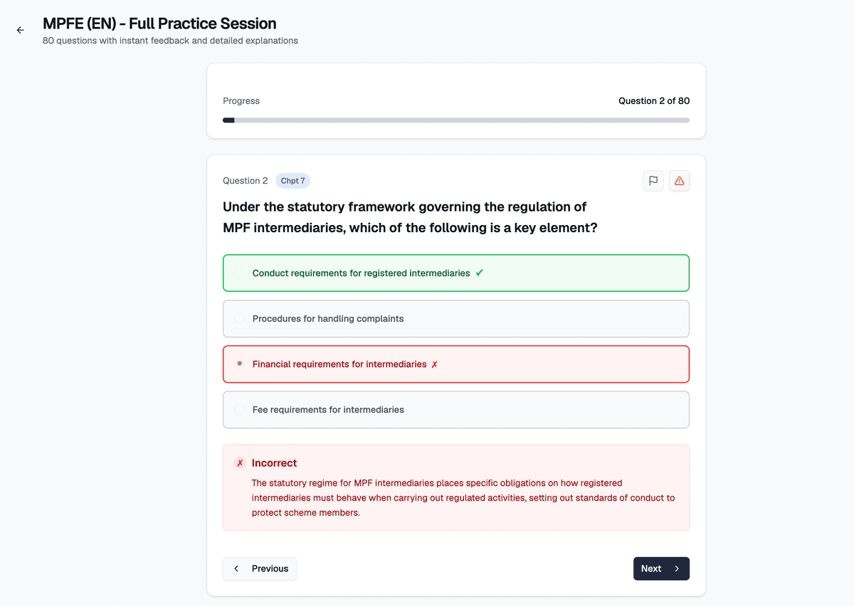Click the back arrow beside the session title
The width and height of the screenshot is (854, 606).
coord(20,30)
